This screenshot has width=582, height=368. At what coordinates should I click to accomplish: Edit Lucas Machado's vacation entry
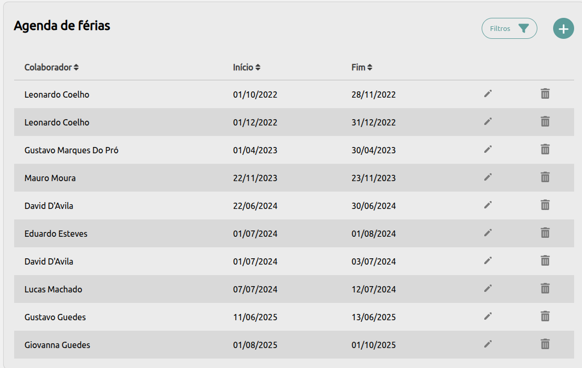(x=488, y=289)
